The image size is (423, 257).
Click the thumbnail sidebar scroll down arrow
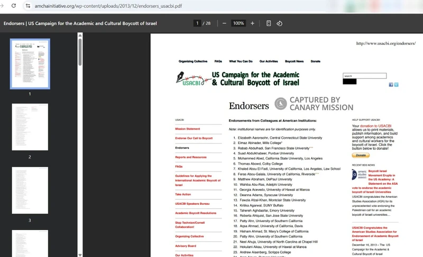click(x=80, y=254)
